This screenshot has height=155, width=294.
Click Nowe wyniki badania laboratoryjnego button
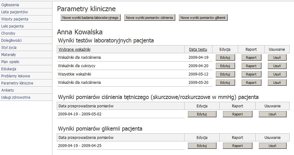[x=90, y=18]
